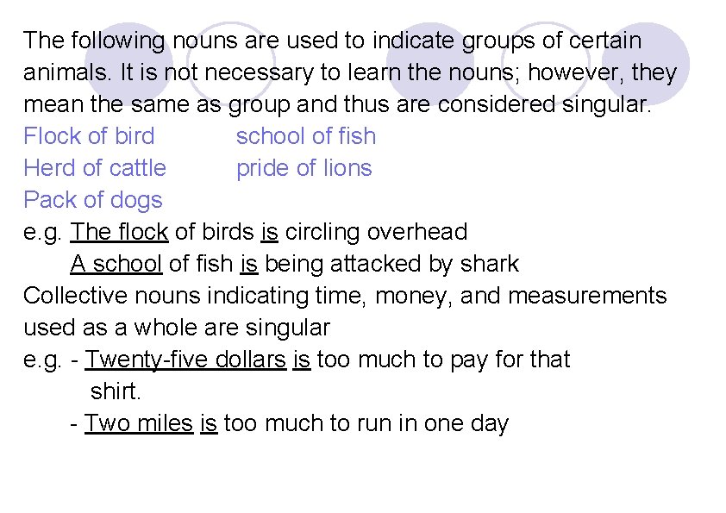Click underlined "is" after "Two miles"
The width and height of the screenshot is (726, 513).
pyautogui.click(x=209, y=423)
